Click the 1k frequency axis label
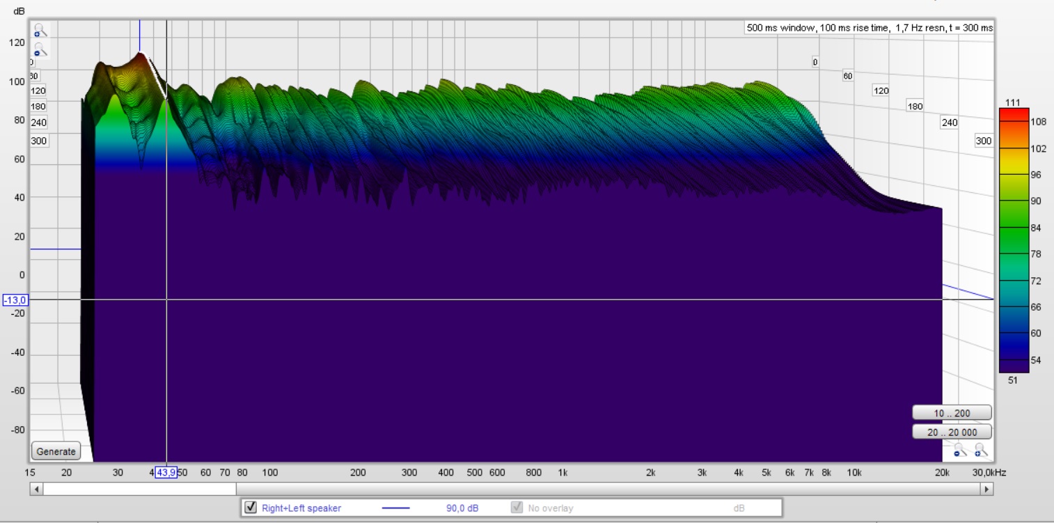 (563, 472)
